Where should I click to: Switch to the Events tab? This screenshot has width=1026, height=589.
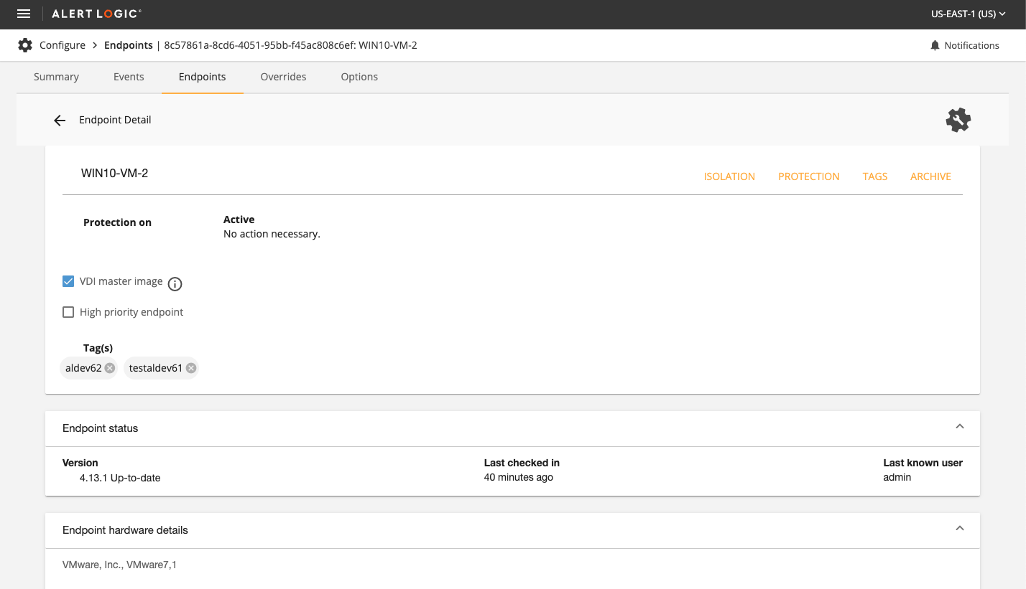tap(129, 77)
